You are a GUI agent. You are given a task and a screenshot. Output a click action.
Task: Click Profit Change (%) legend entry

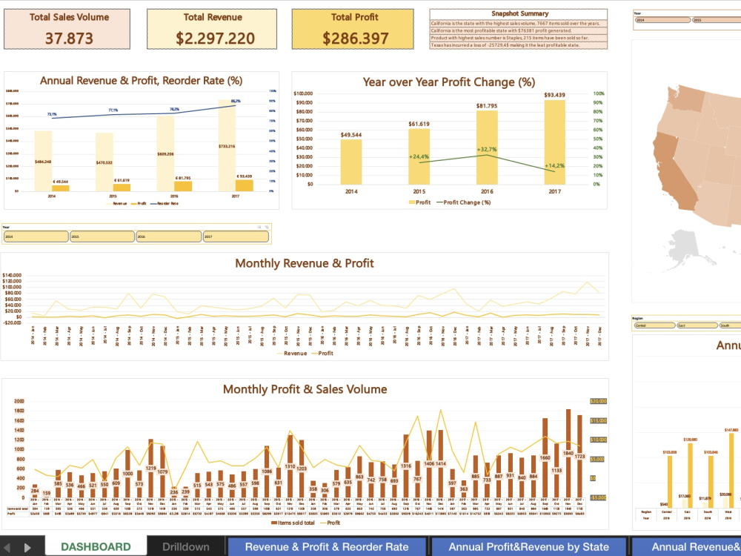pyautogui.click(x=464, y=202)
